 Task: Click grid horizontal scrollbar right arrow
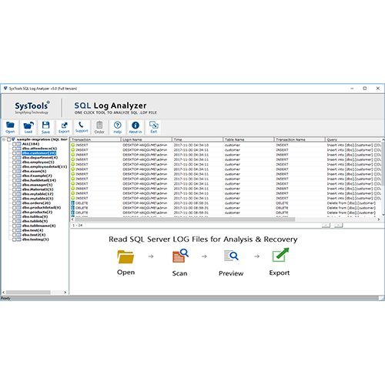point(379,219)
